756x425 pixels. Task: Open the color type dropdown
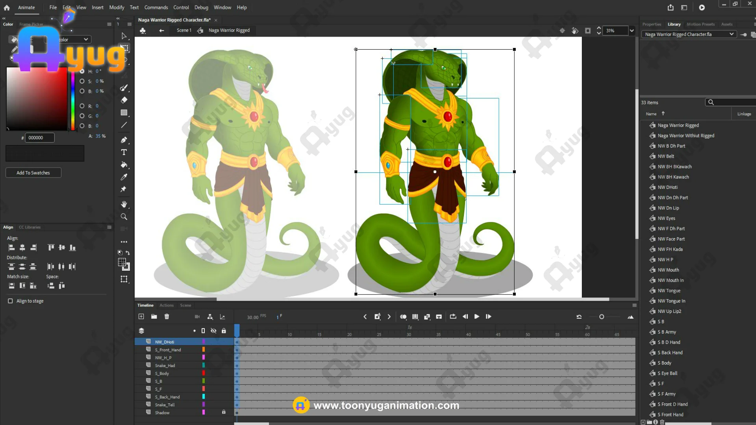[x=85, y=39]
